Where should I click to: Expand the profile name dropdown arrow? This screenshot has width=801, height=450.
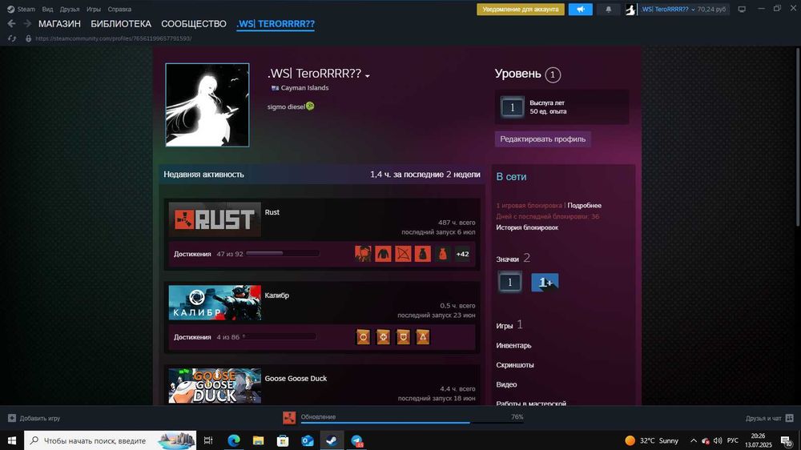point(368,76)
